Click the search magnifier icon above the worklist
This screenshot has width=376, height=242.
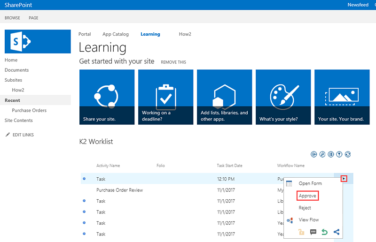click(322, 154)
